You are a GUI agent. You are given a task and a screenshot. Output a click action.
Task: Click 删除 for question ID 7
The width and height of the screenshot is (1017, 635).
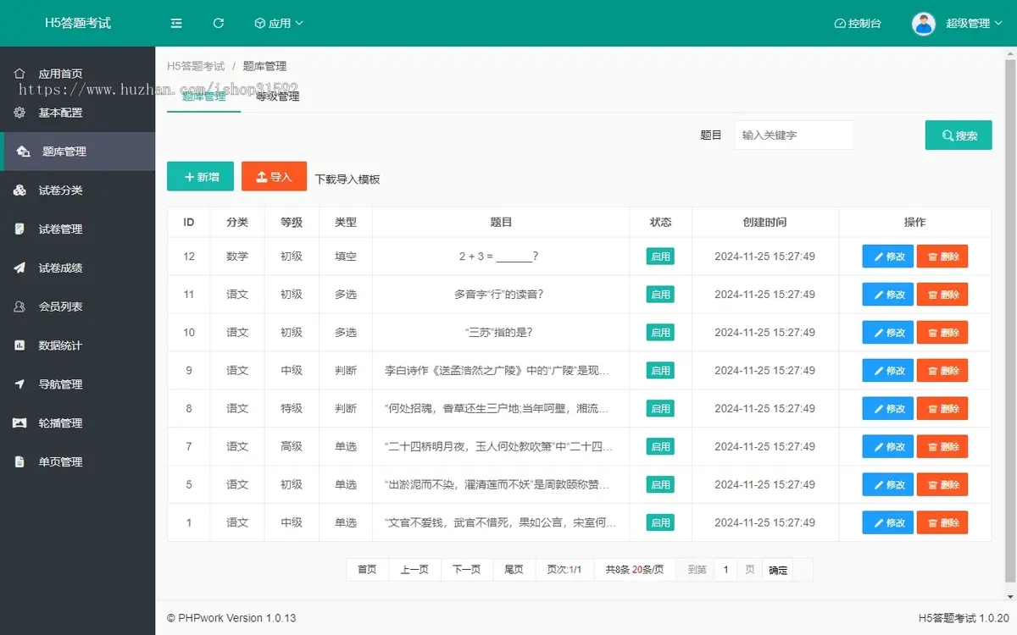coord(942,447)
